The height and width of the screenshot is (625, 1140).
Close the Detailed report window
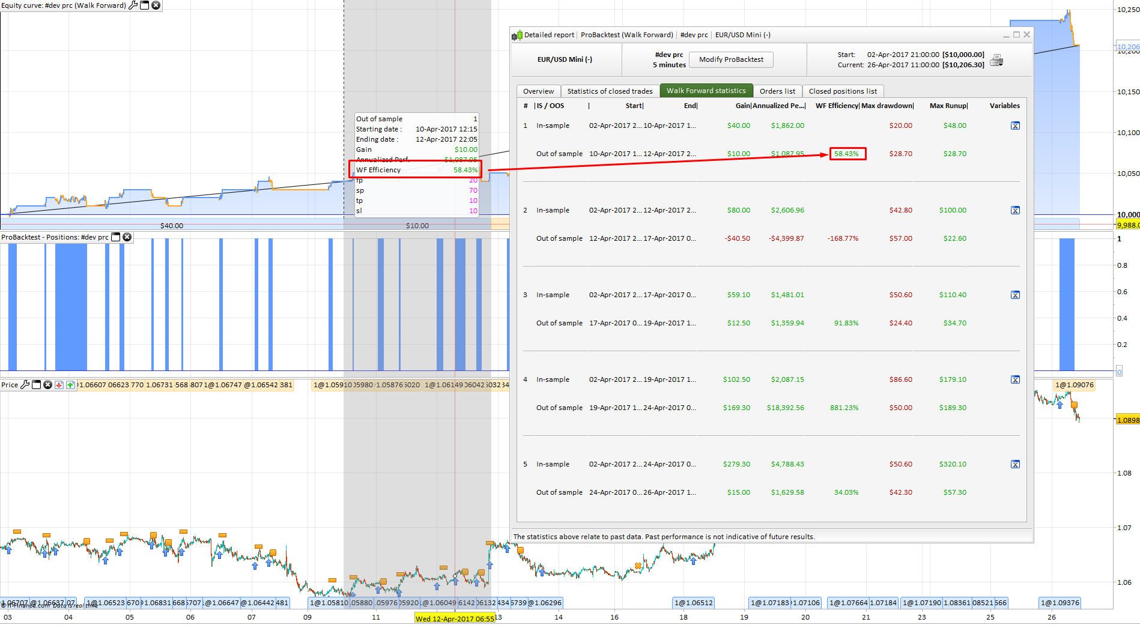[x=1026, y=35]
